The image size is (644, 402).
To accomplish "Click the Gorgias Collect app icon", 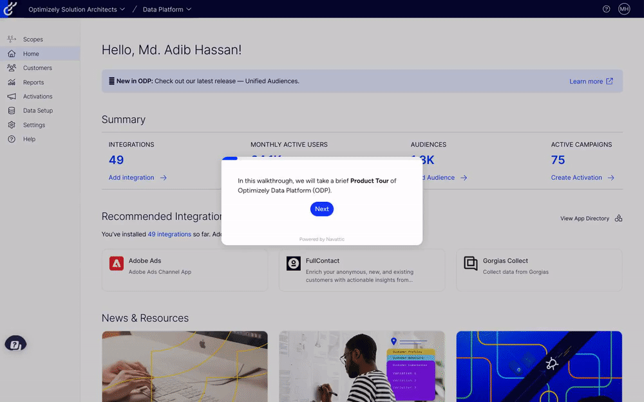I will click(471, 264).
